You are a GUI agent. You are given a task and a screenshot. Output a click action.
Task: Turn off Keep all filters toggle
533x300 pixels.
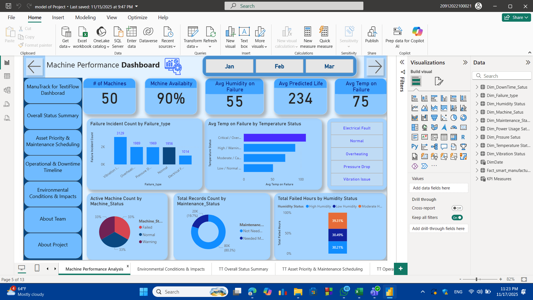[457, 217]
